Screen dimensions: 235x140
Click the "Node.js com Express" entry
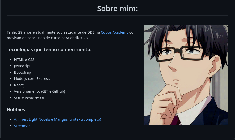[x=32, y=79]
